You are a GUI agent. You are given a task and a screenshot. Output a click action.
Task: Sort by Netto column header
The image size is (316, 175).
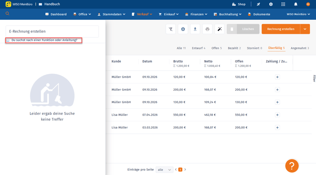208,62
